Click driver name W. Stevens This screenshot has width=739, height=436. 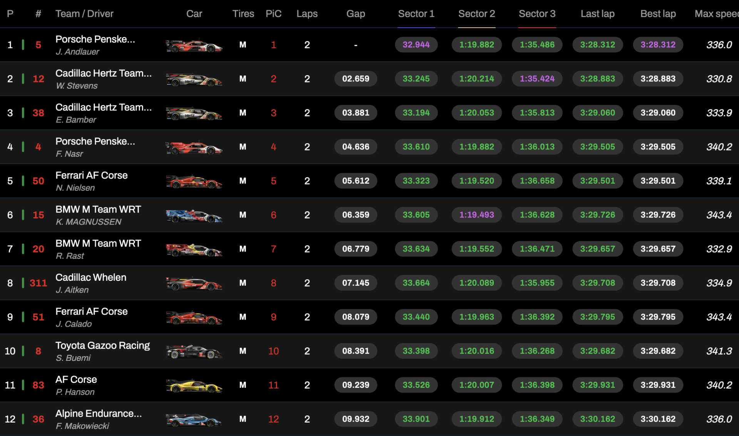[77, 86]
